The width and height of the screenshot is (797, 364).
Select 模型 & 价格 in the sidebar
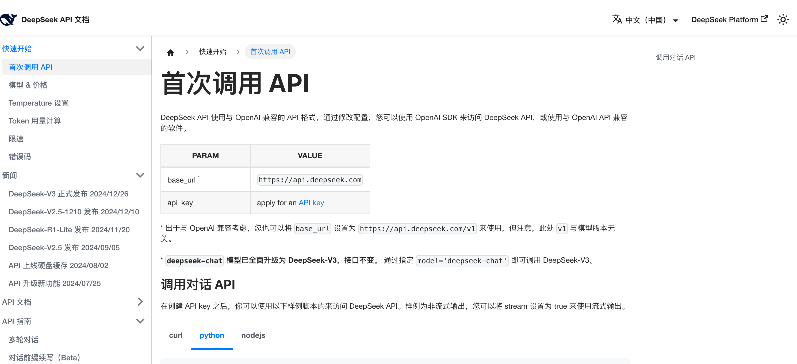click(28, 85)
